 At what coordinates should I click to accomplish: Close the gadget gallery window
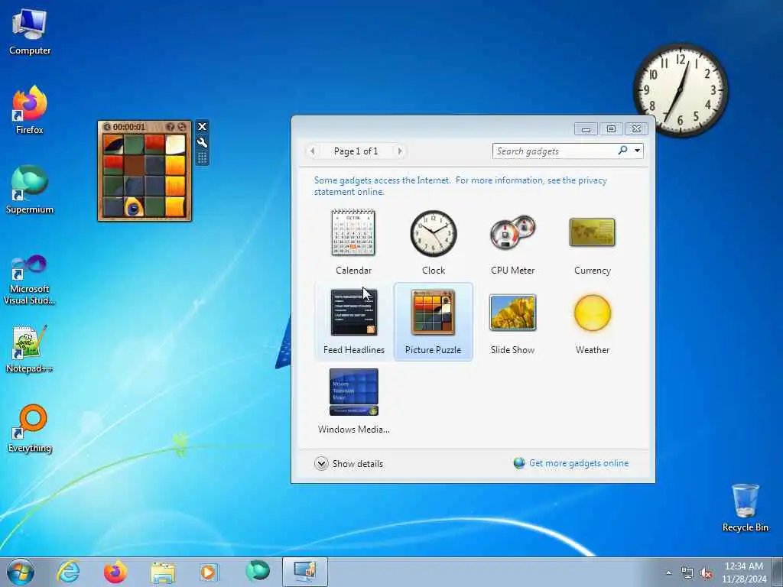click(x=635, y=128)
